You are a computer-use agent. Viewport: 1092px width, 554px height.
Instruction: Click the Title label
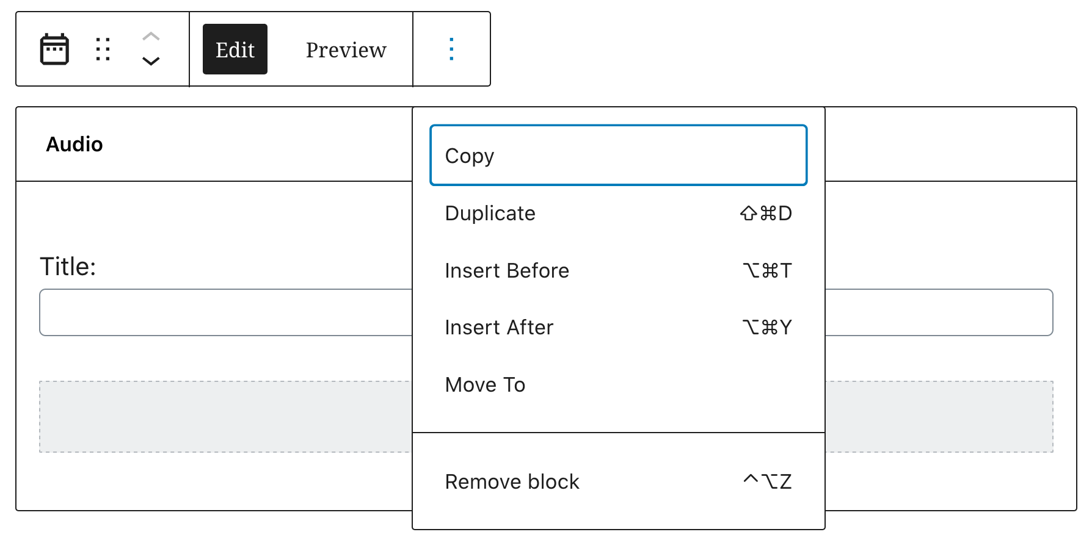(x=68, y=266)
